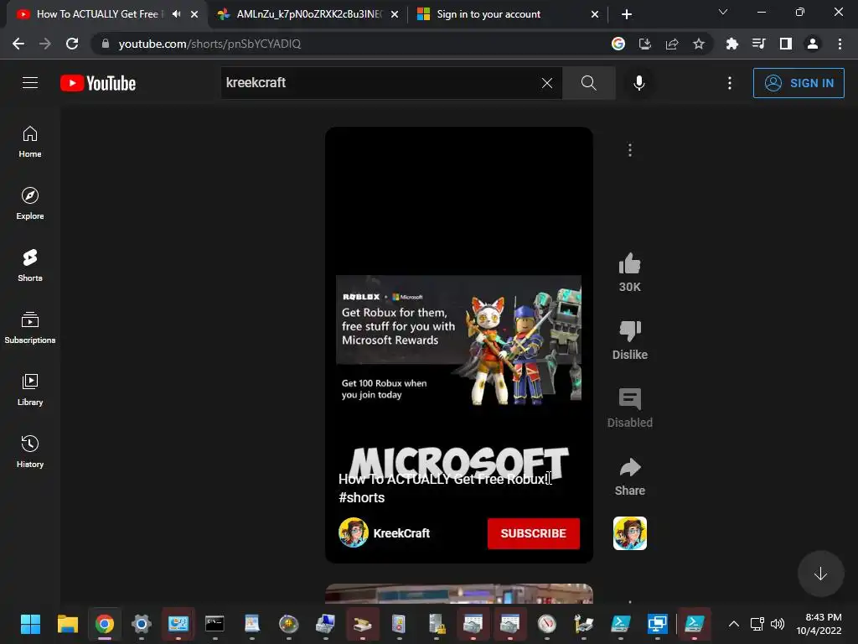Go back to the previous page
The height and width of the screenshot is (644, 858).
pos(18,44)
